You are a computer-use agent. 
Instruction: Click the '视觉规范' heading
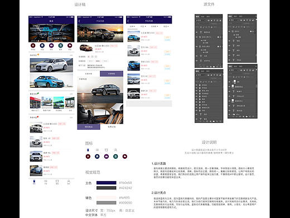tap(93, 172)
